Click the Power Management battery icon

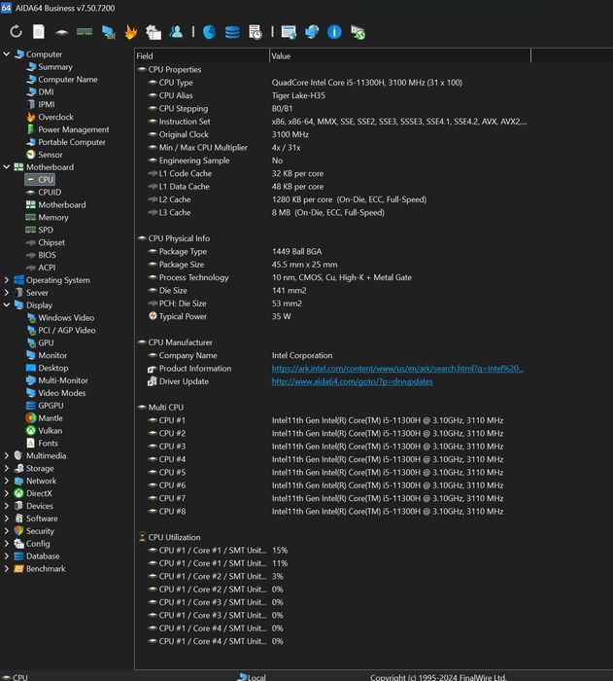(31, 129)
